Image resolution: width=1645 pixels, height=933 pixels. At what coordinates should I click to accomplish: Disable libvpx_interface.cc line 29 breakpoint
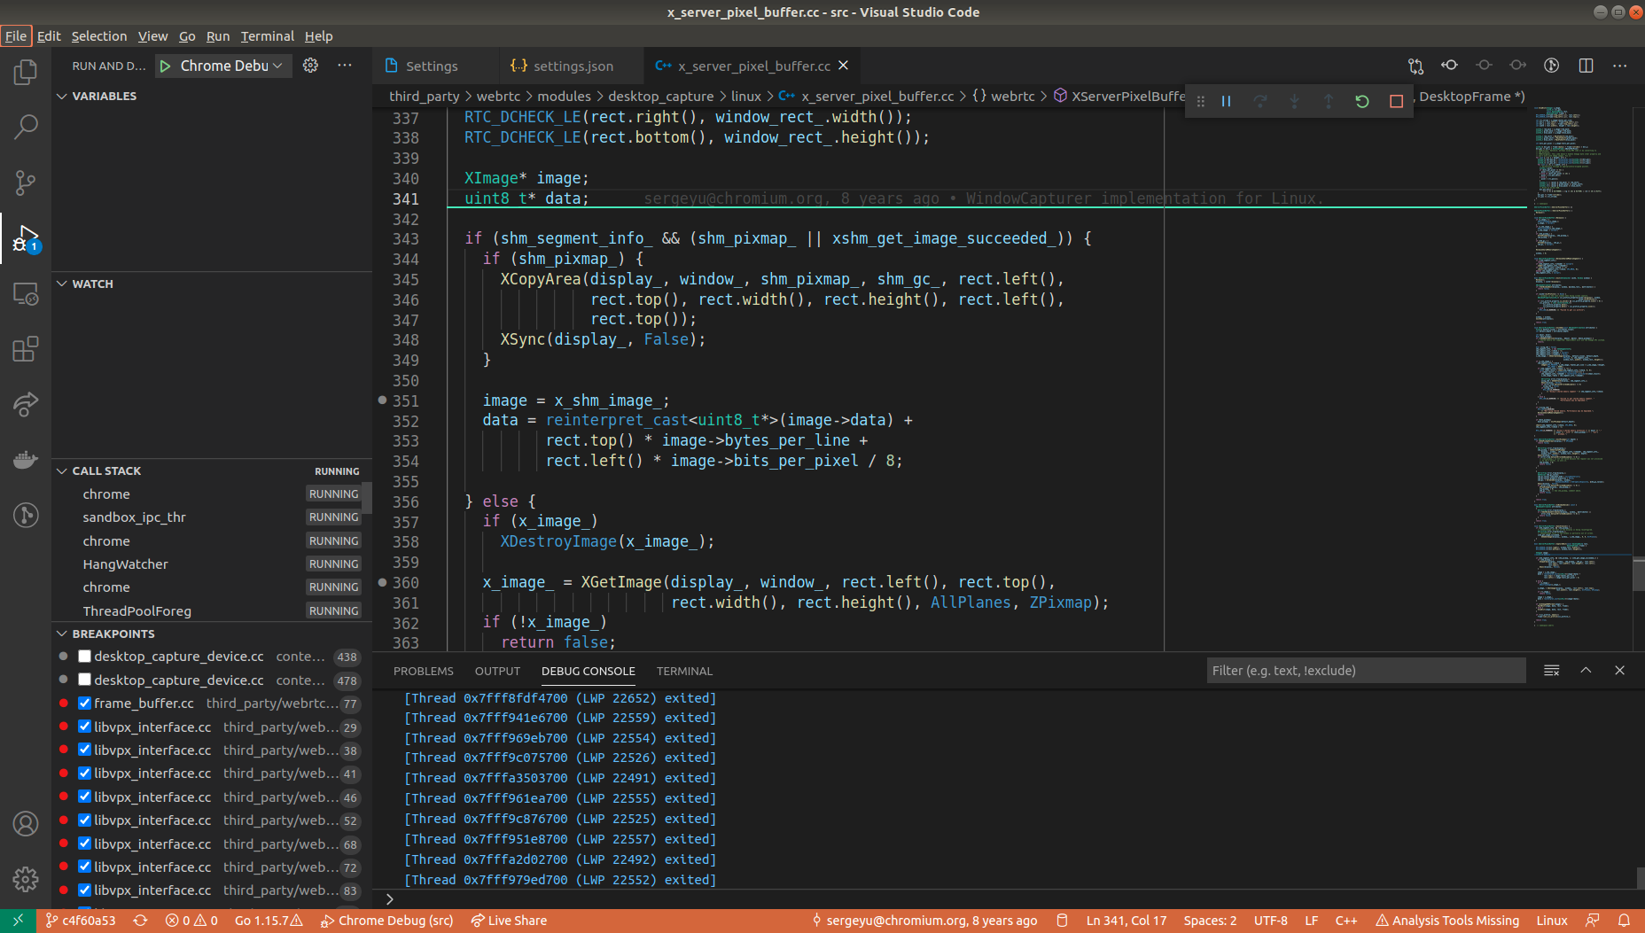click(x=85, y=727)
